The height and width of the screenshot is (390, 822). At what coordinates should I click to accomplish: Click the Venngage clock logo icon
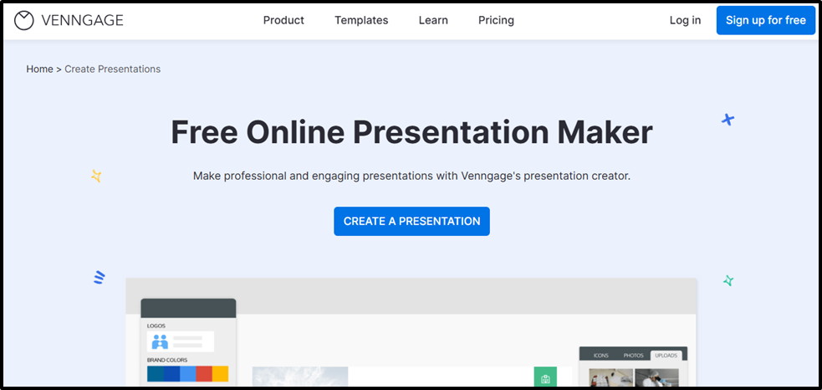[x=23, y=20]
